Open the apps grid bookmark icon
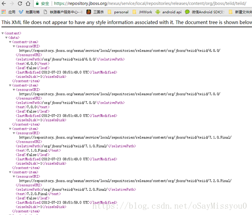This screenshot has width=252, height=215. point(3,12)
